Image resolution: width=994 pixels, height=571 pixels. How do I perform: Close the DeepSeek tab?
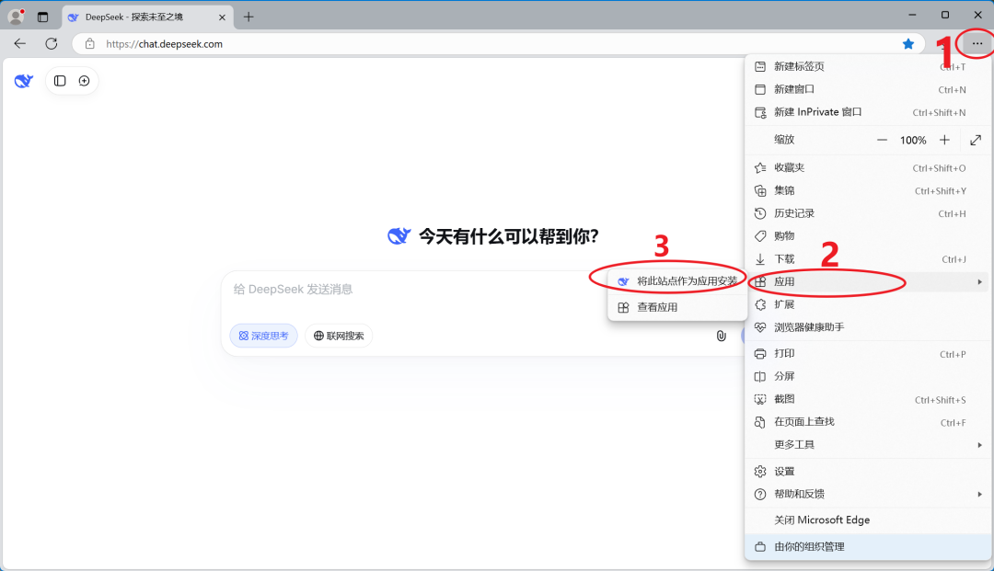coord(222,17)
